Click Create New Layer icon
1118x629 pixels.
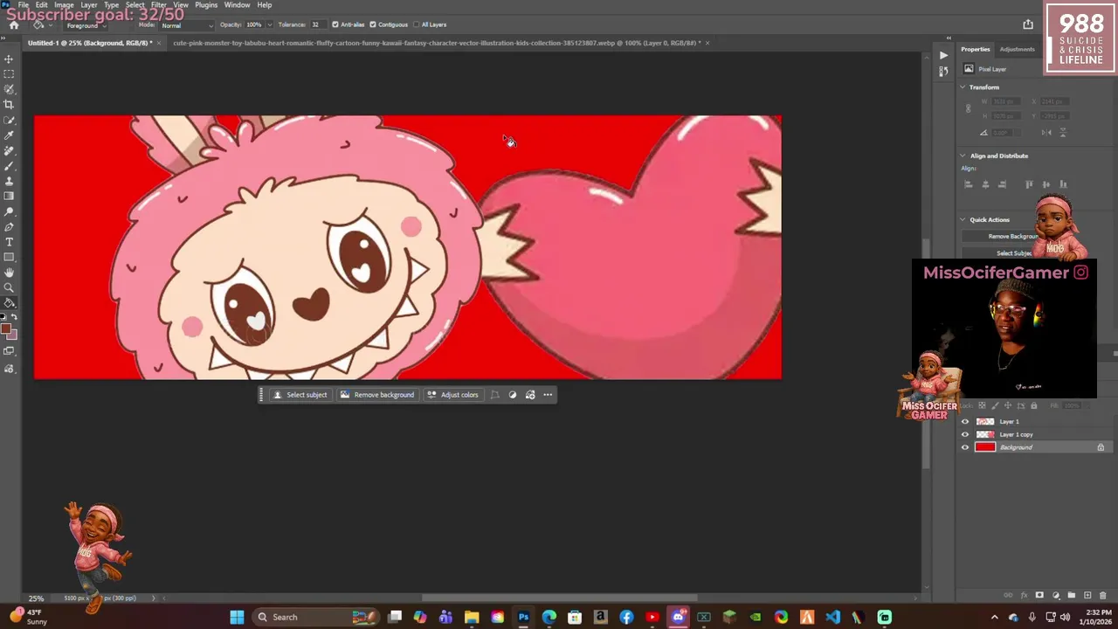[1087, 596]
